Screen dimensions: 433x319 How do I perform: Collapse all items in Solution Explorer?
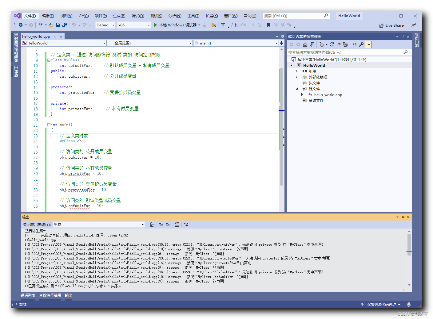(339, 44)
